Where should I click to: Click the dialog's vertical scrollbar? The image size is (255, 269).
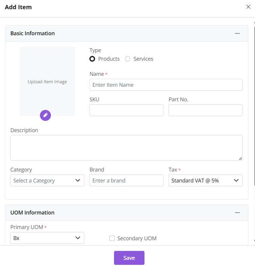tap(254, 102)
